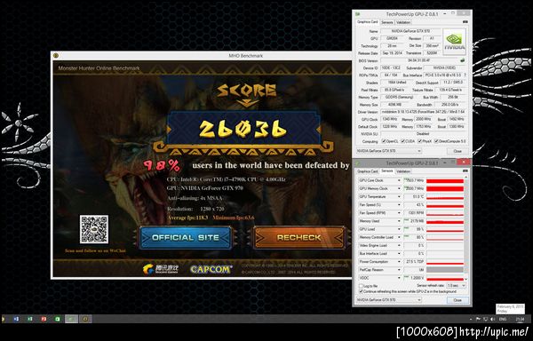
Task: Open Word from the taskbar
Action: coord(16,319)
